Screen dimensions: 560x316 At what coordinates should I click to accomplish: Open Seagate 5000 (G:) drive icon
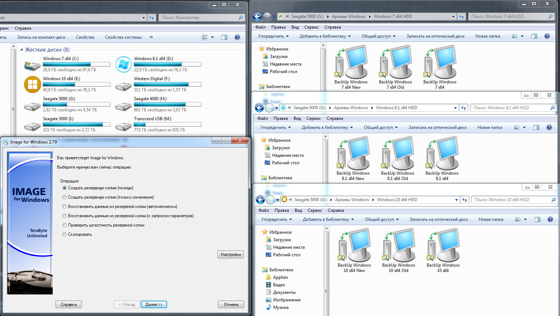tap(32, 106)
